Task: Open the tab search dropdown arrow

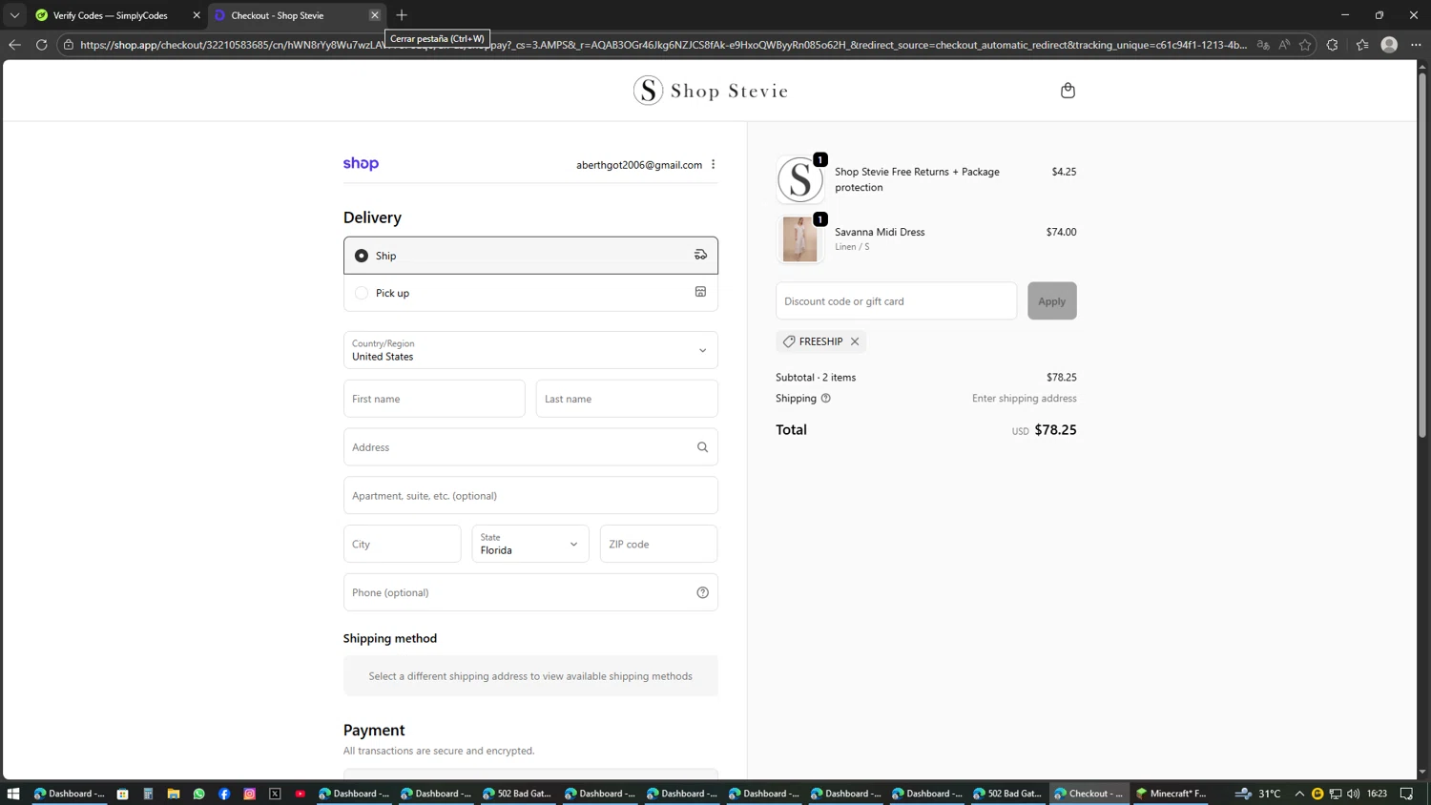Action: coord(14,15)
